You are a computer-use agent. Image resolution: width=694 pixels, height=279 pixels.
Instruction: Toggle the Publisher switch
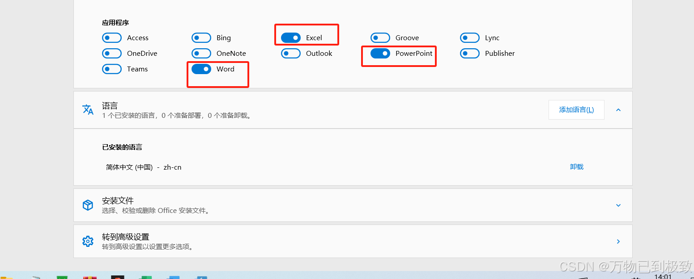(x=470, y=54)
